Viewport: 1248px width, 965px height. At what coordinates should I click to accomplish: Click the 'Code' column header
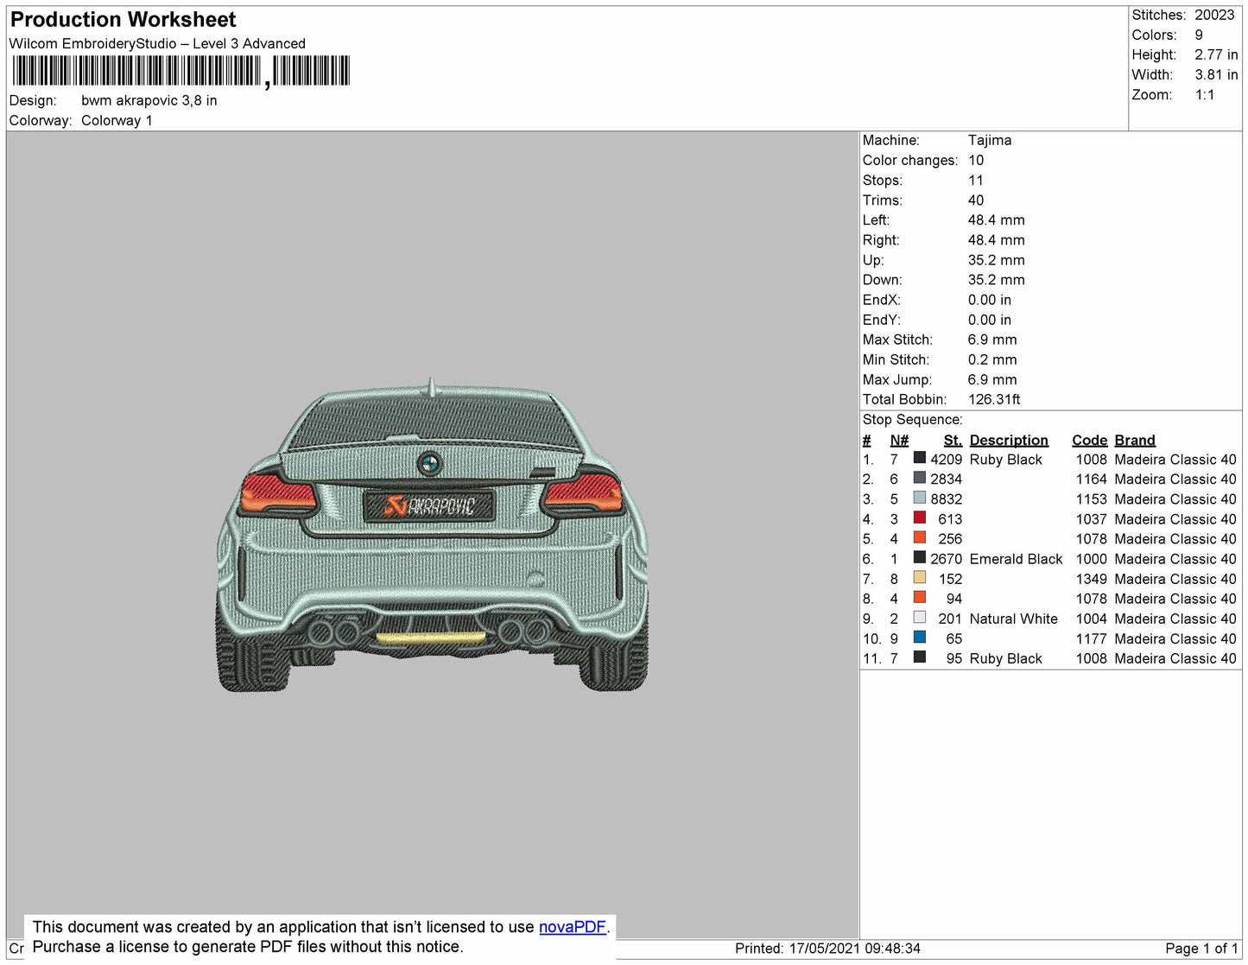[x=1089, y=440]
